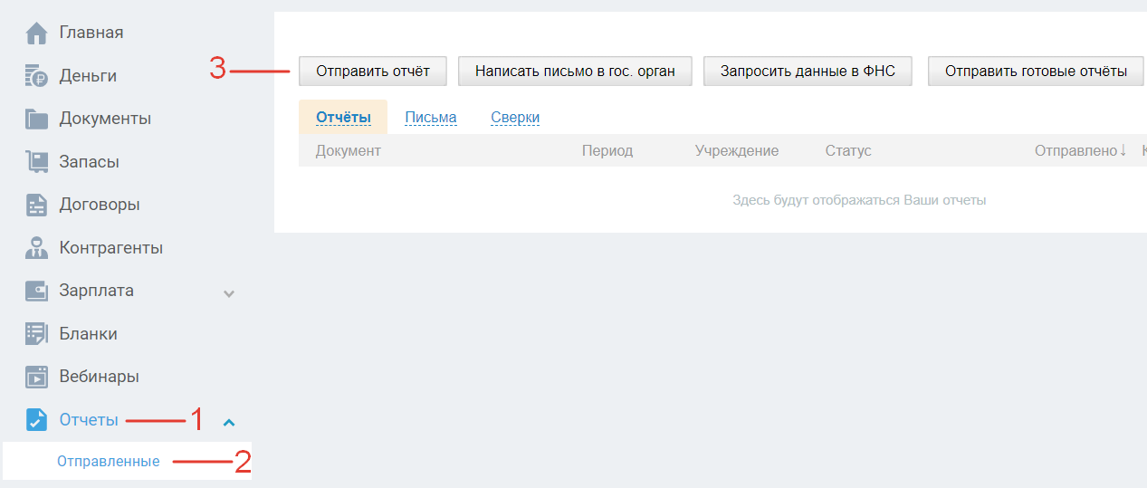The height and width of the screenshot is (488, 1147).
Task: Open the Запасы section
Action: [90, 162]
